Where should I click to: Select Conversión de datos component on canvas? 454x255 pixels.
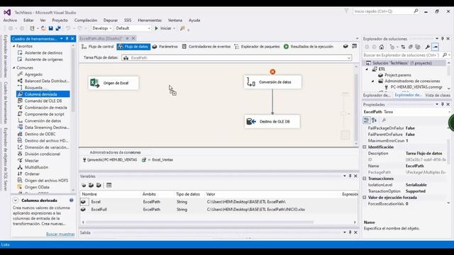coord(272,82)
